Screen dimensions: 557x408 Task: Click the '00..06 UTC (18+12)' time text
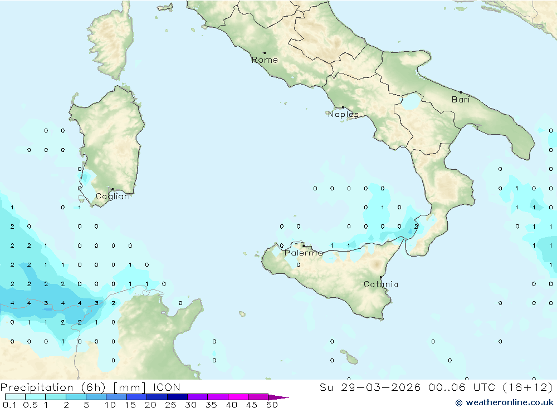[491, 387]
